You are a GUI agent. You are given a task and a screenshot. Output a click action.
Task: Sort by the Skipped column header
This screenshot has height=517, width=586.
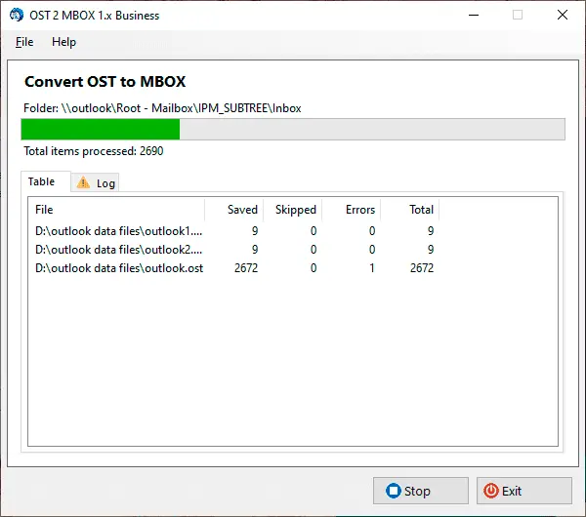pos(293,210)
